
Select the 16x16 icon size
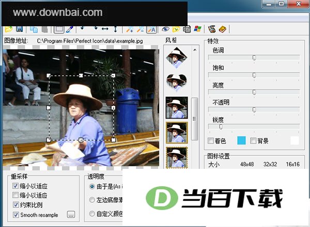(293, 164)
